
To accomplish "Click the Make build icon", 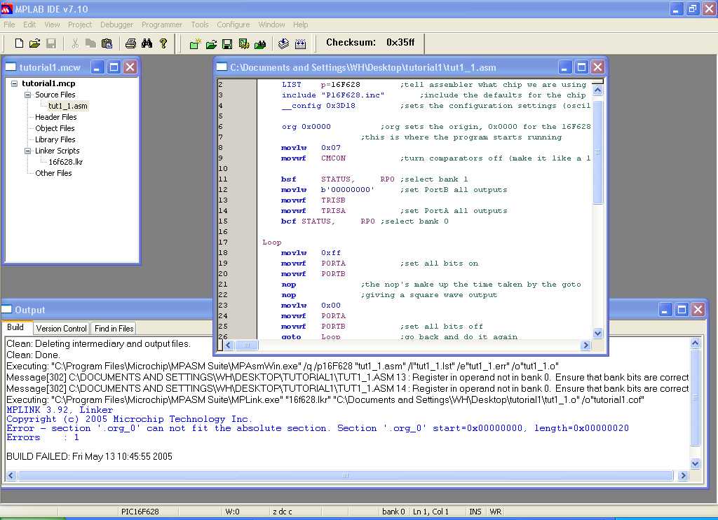I will pos(283,44).
